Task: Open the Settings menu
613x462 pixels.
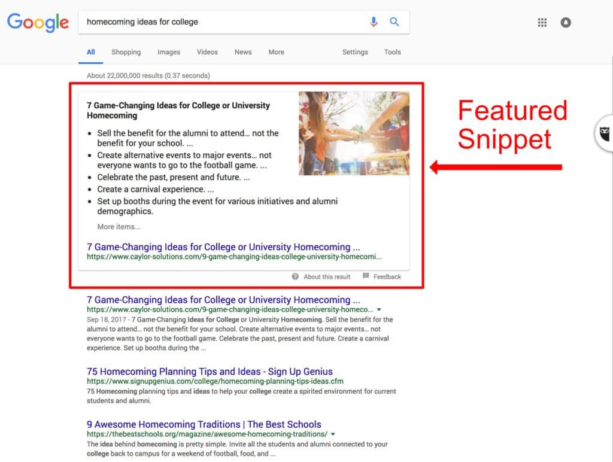Action: [x=355, y=52]
